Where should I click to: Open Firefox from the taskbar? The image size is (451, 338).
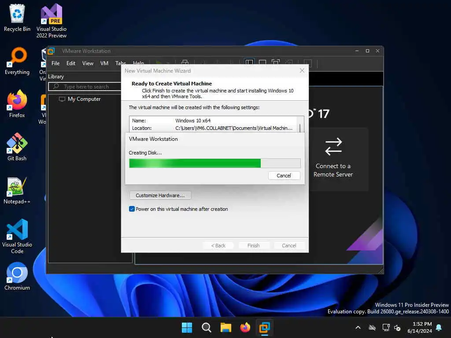pyautogui.click(x=245, y=327)
